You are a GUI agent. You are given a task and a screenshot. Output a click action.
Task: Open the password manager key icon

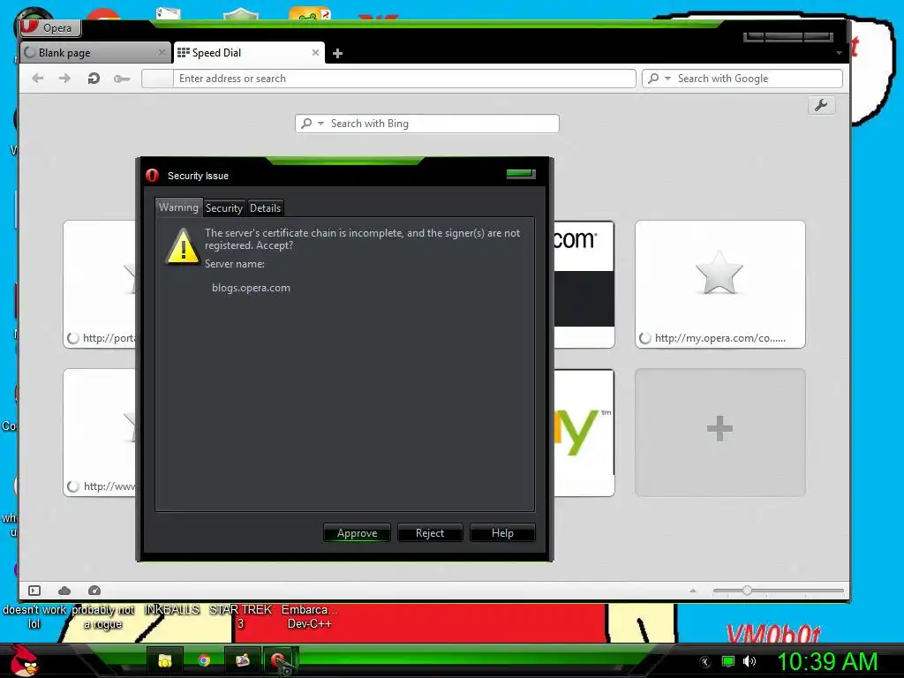tap(122, 79)
